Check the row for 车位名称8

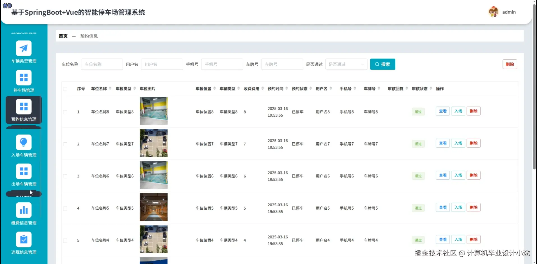(65, 112)
